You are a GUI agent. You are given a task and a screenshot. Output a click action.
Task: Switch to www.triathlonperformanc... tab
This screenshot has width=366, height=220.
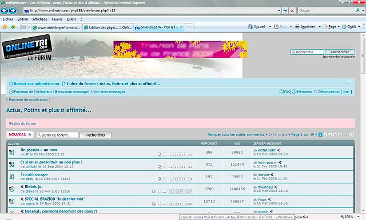click(x=57, y=27)
